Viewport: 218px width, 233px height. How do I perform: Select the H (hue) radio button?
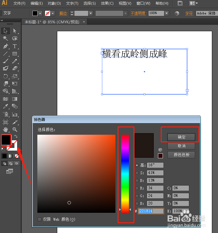point(137,165)
